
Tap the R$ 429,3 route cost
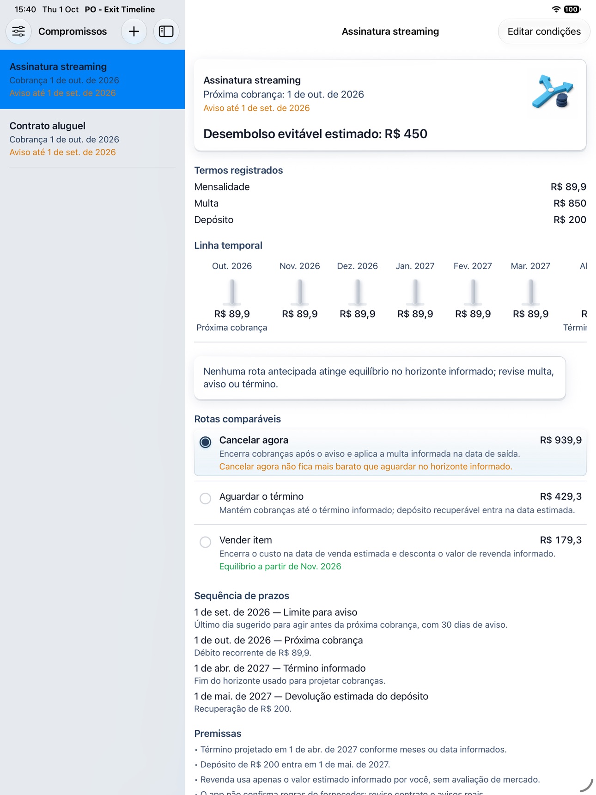pyautogui.click(x=560, y=496)
